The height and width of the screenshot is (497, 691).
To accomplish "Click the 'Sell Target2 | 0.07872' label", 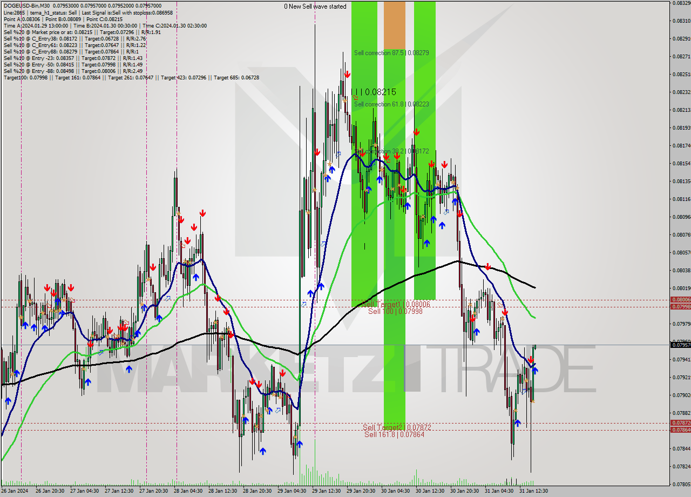I will pos(397,427).
